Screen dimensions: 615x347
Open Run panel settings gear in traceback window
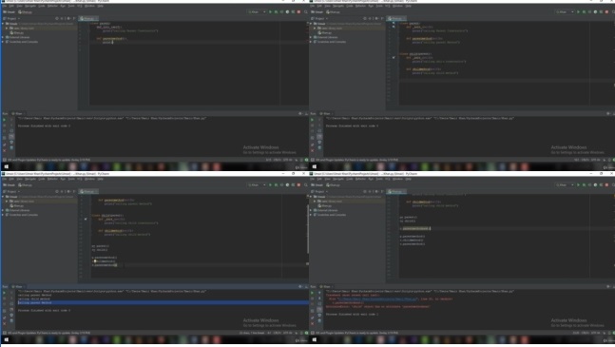pos(608,286)
